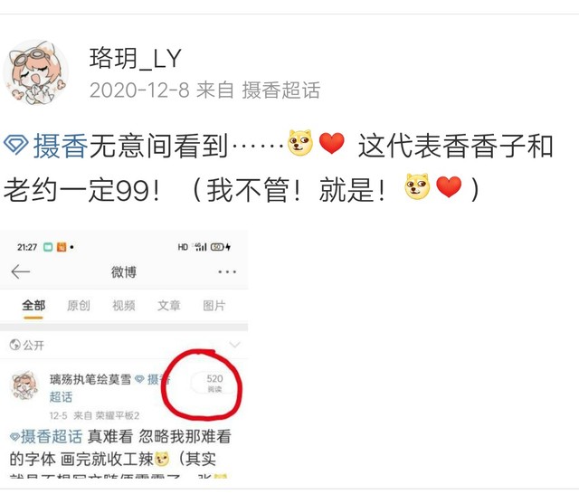Screen dimensions: 579x494
Task: Tap the back arrow in embedded Weibo screenshot
Action: 20,271
